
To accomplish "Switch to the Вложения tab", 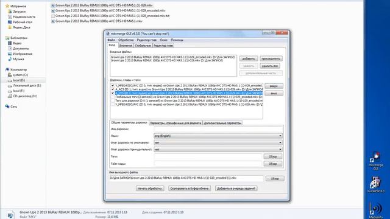I will [x=126, y=46].
